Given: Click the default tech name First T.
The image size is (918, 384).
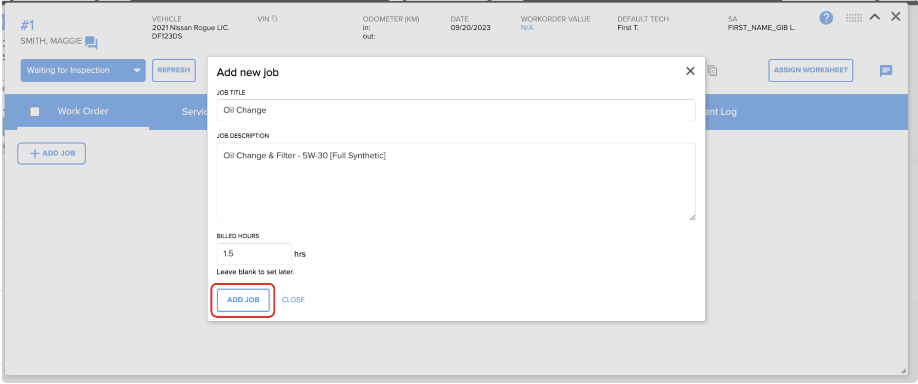Looking at the screenshot, I should [628, 28].
